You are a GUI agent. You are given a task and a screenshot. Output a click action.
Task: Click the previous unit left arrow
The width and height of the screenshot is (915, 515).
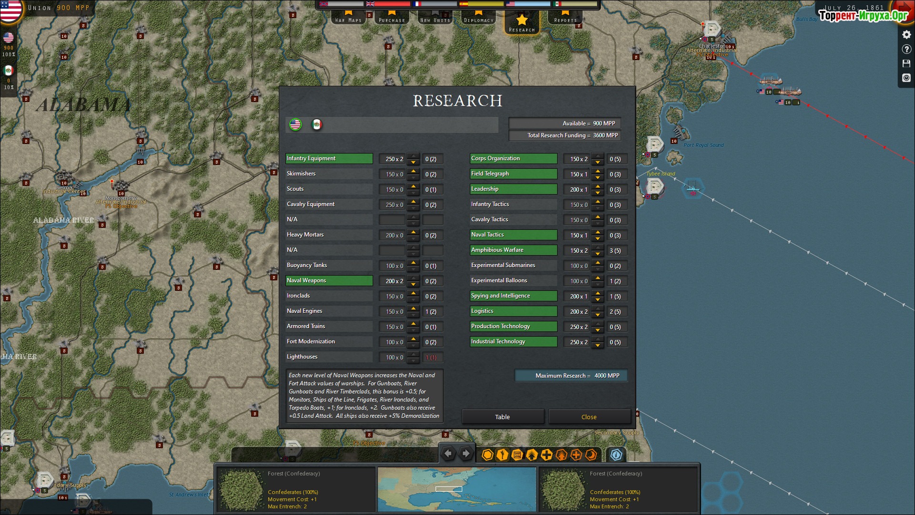[x=448, y=453]
